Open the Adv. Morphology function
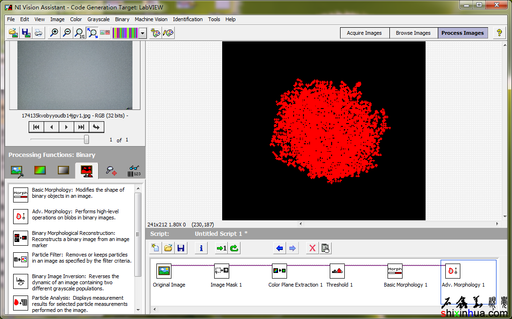Viewport: 512px width, 319px height. 21,216
